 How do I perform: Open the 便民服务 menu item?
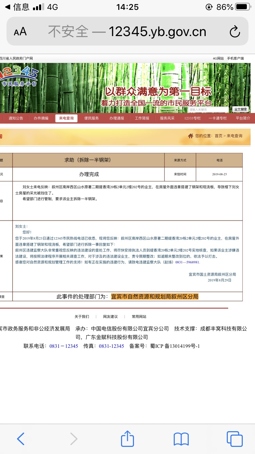(x=91, y=118)
